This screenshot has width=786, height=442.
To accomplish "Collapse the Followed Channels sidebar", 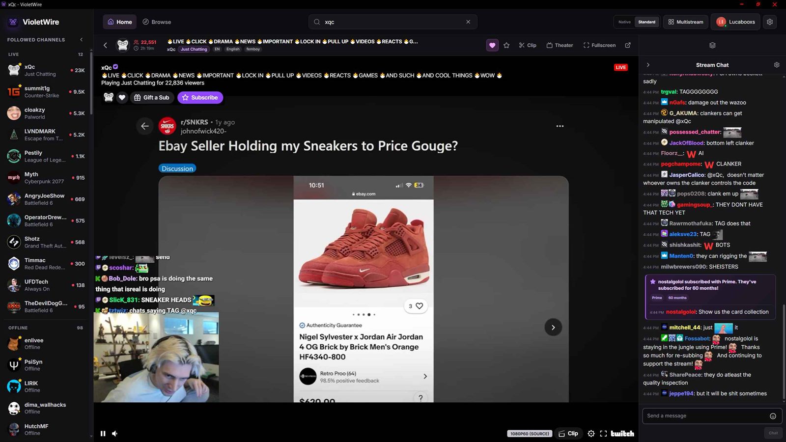I will tap(82, 40).
